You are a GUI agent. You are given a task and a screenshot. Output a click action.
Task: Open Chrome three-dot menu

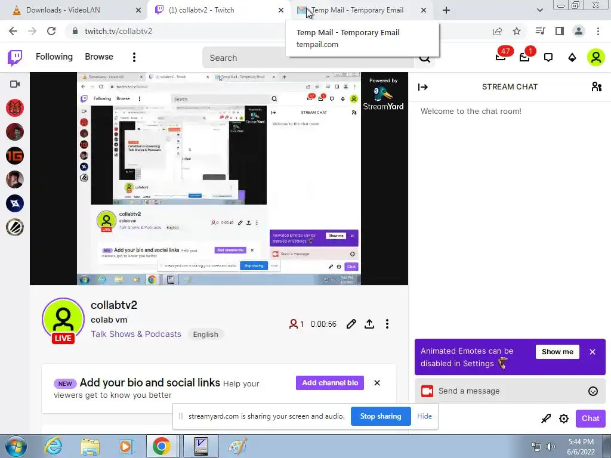(598, 31)
